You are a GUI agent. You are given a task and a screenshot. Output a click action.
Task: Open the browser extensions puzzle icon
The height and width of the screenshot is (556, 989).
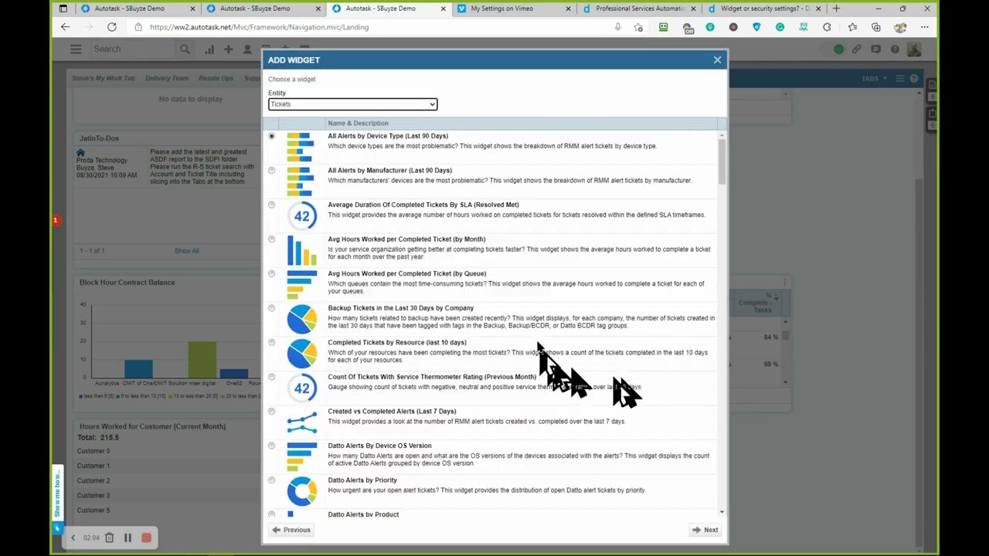[x=827, y=27]
